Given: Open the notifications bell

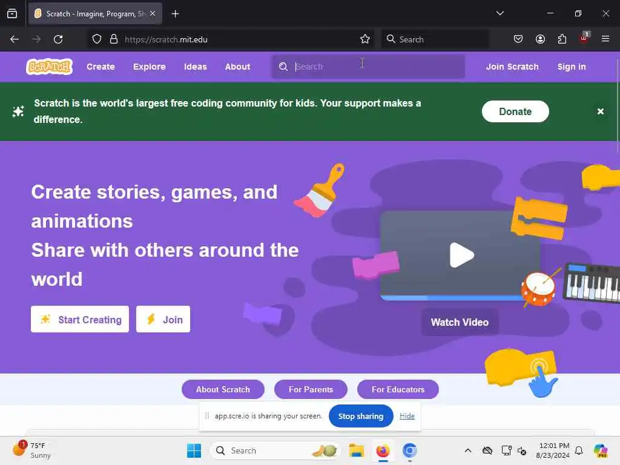Looking at the screenshot, I should (x=579, y=450).
